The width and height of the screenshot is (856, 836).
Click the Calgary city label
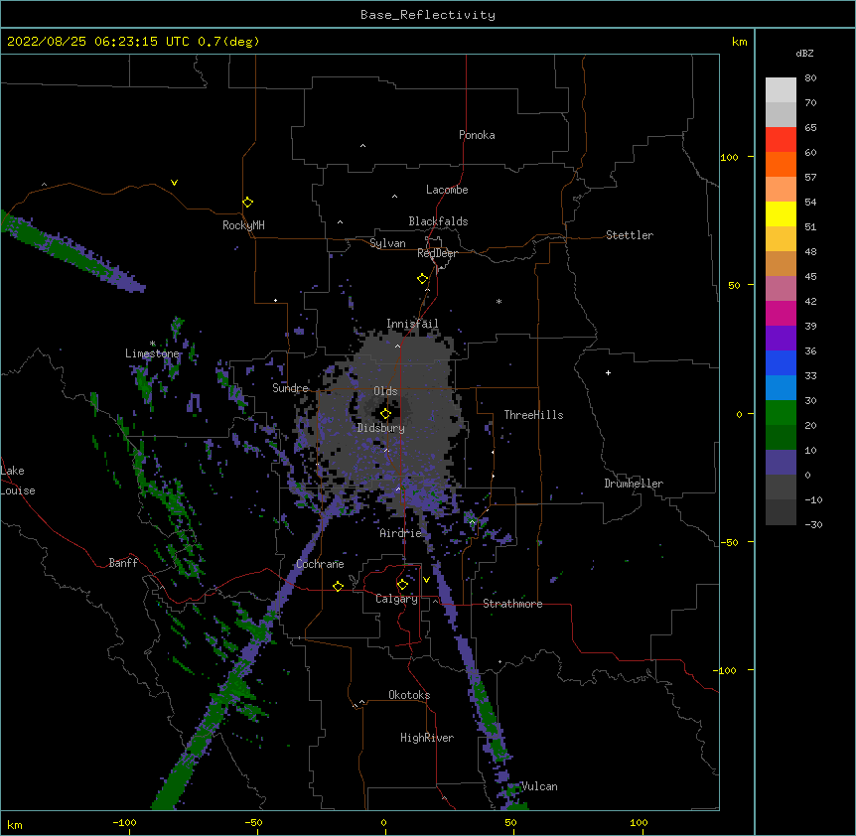pyautogui.click(x=397, y=599)
